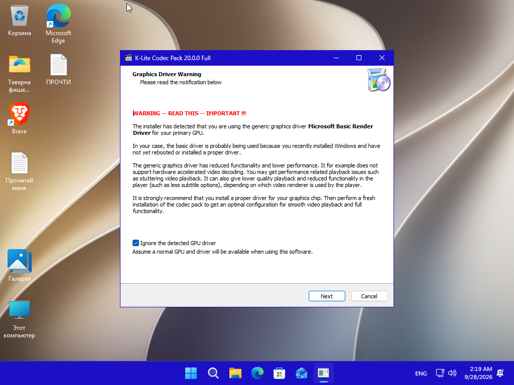Open Outlook from the taskbar
514x385 pixels.
(x=301, y=373)
